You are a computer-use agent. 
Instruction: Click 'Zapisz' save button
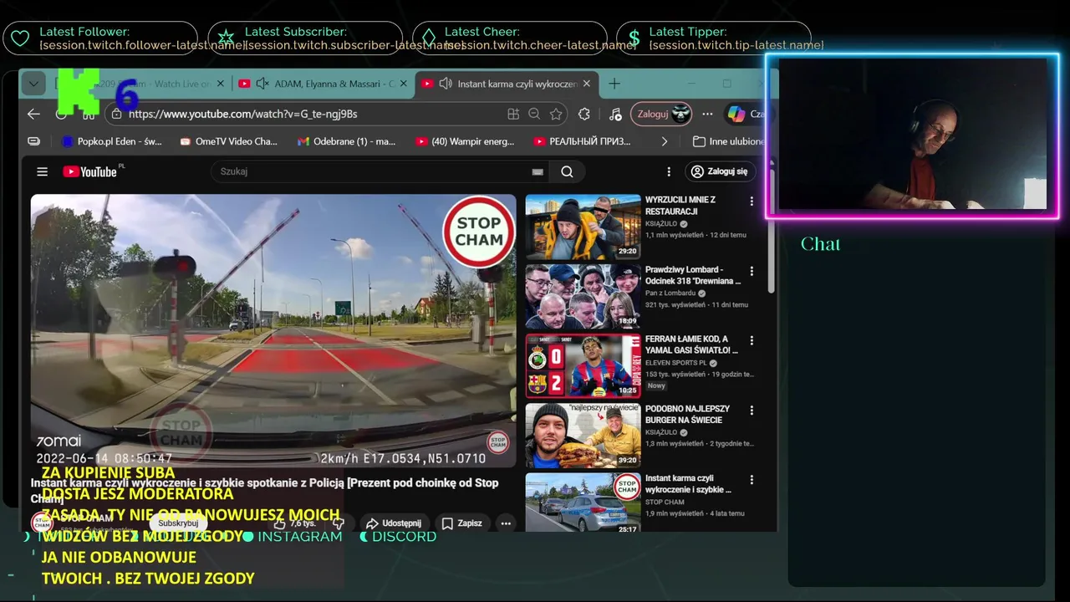pos(461,523)
